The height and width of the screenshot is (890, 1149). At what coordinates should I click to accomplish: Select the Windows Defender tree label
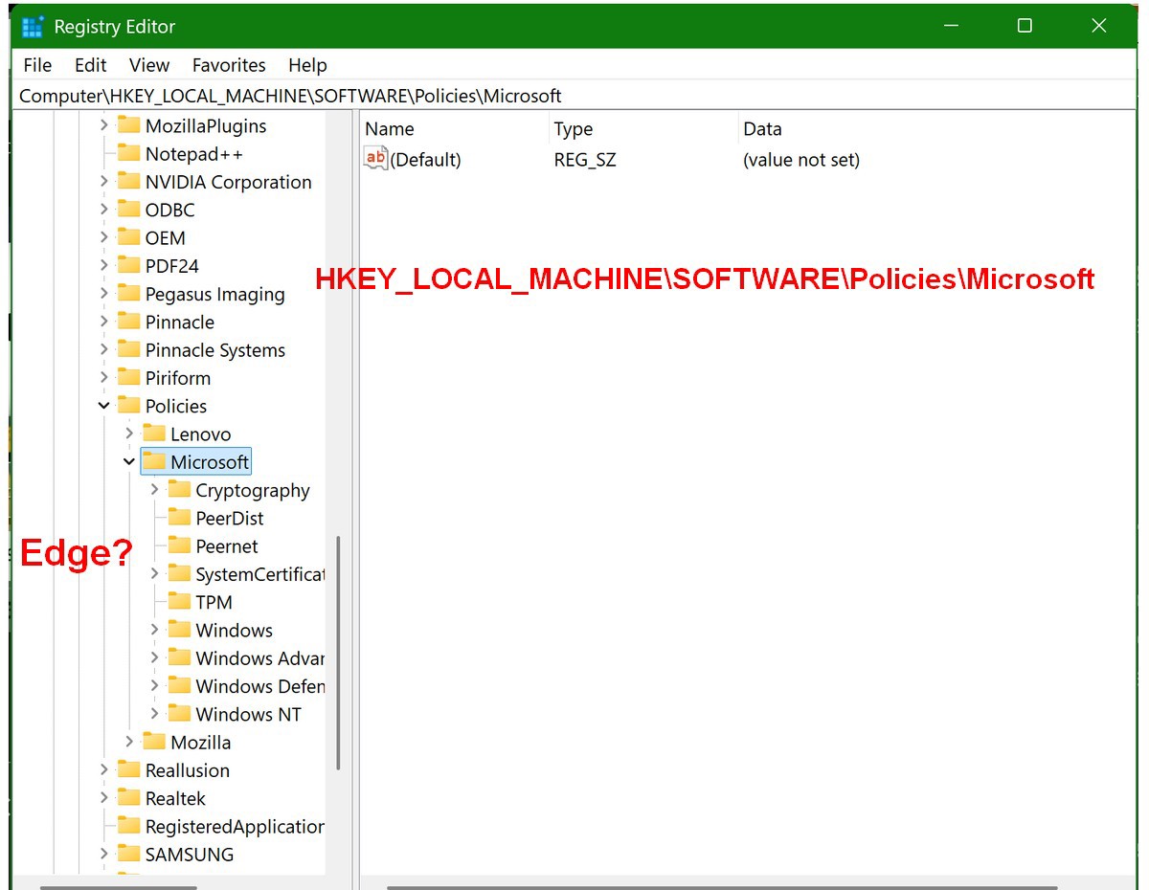(259, 686)
